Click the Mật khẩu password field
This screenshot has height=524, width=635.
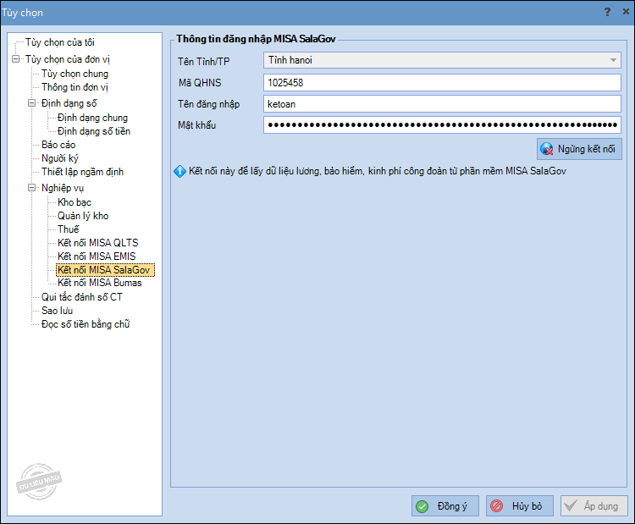click(442, 124)
